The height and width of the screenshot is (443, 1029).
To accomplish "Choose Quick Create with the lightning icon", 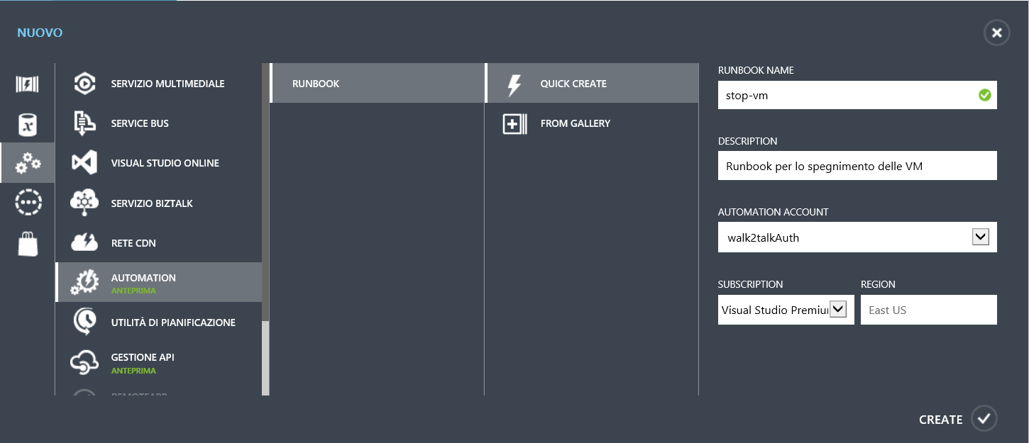I will tap(592, 84).
